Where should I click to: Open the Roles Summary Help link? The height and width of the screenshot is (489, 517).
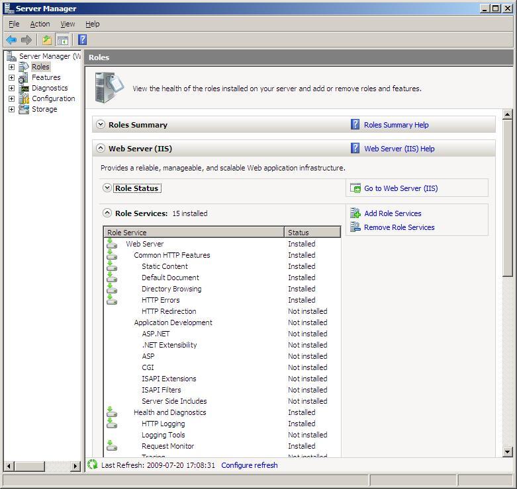coord(397,125)
